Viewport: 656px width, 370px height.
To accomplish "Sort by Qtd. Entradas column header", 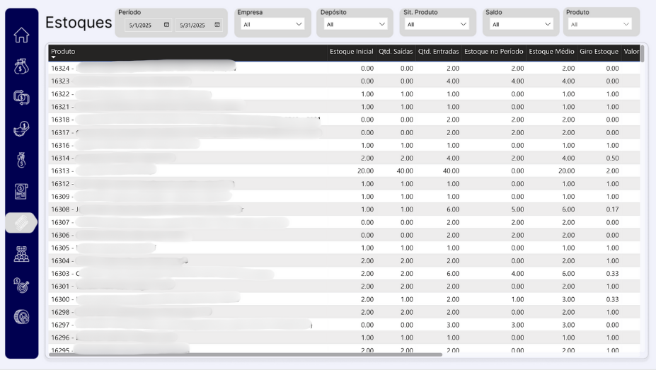I will 439,52.
